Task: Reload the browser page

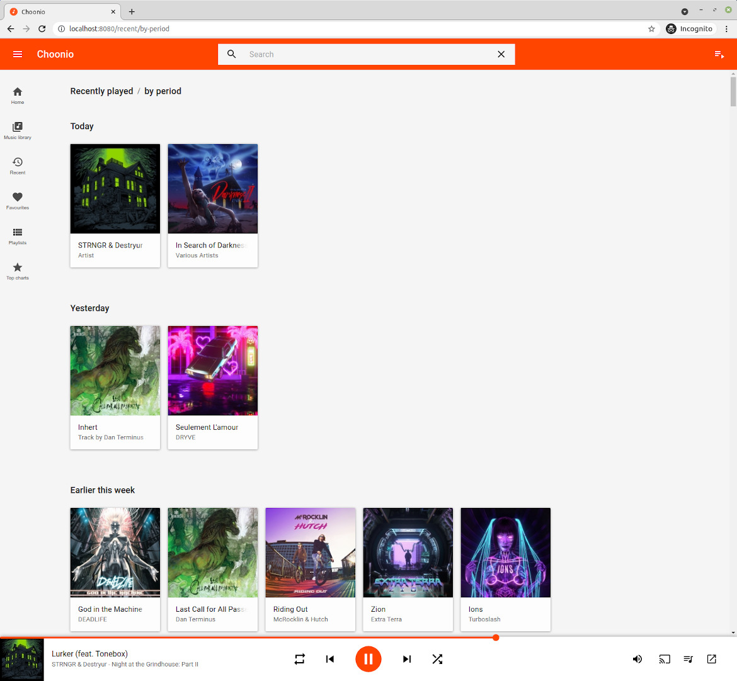Action: (42, 29)
